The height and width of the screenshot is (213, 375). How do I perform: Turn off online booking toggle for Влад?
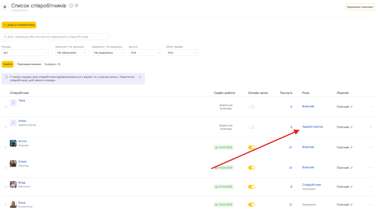[251, 187]
